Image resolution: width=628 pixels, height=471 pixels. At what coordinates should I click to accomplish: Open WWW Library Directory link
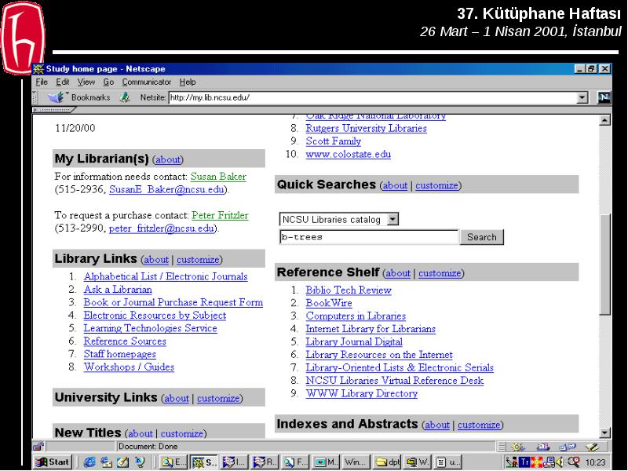tap(362, 393)
